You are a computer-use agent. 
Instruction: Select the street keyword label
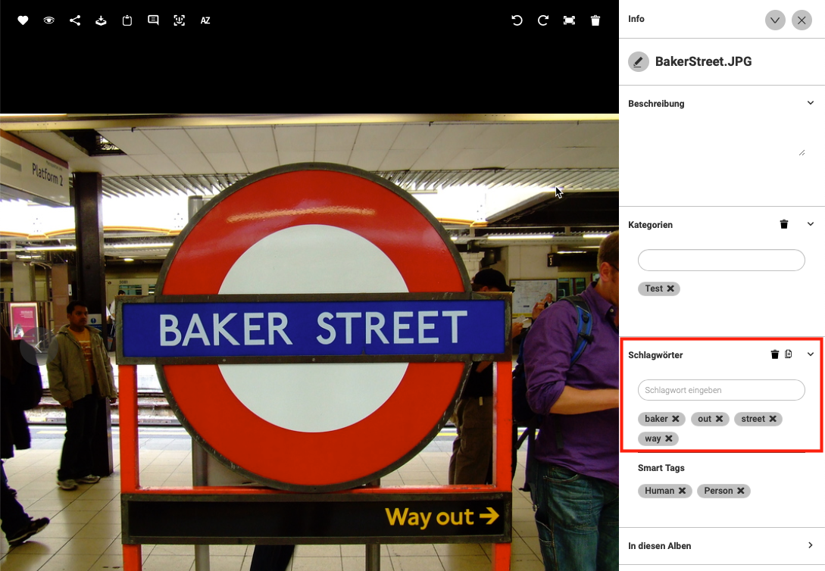(753, 419)
